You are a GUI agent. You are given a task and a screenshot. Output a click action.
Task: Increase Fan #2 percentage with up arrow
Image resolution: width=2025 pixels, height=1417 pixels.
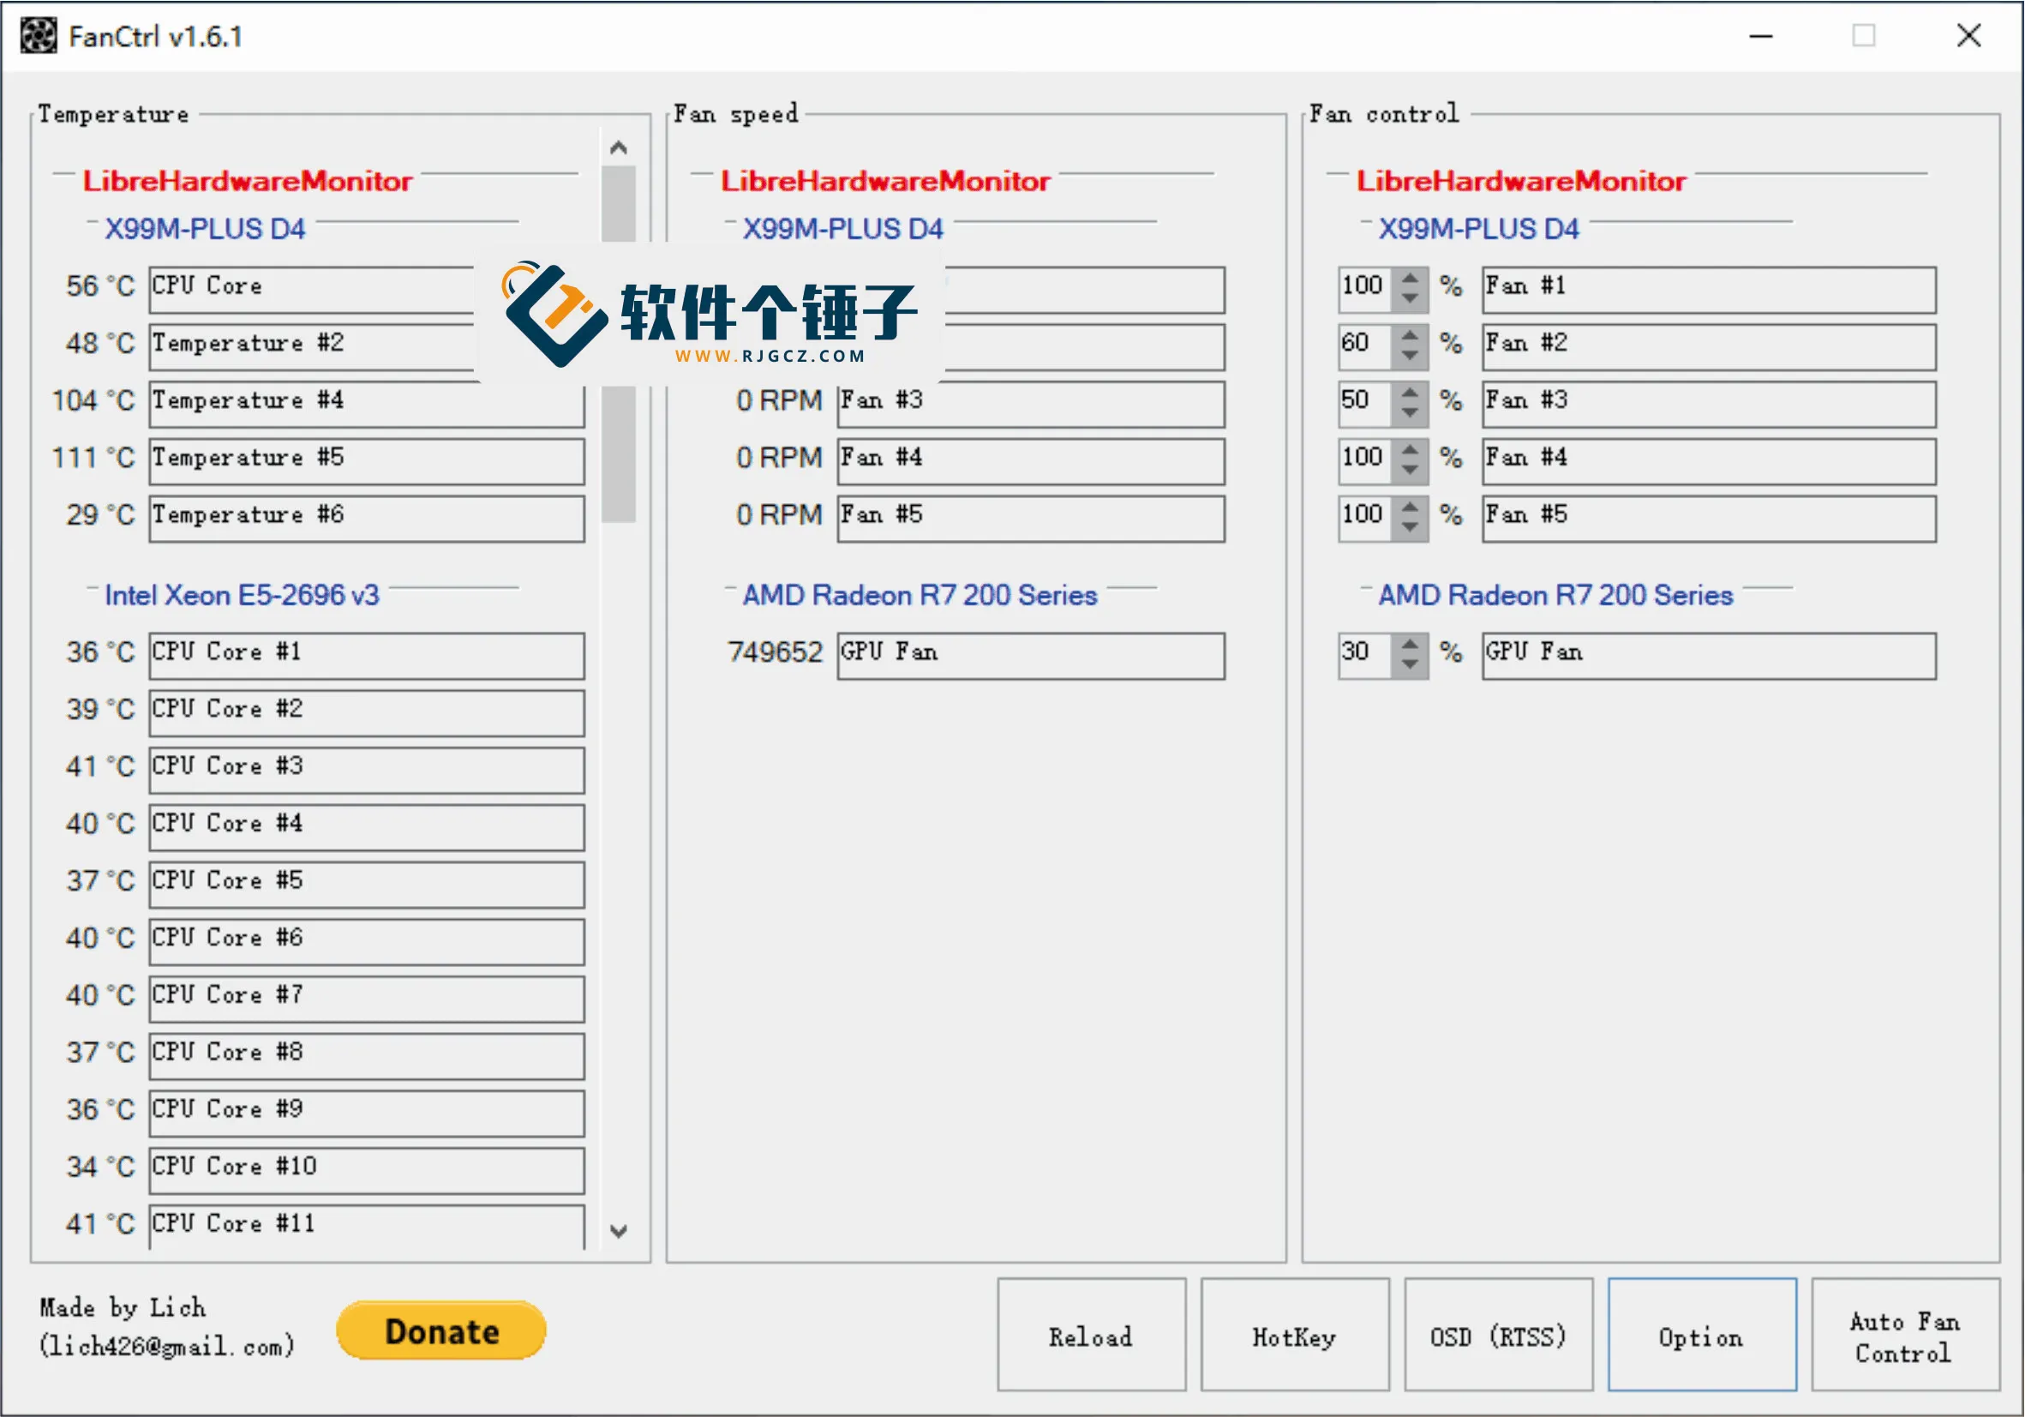pos(1411,335)
